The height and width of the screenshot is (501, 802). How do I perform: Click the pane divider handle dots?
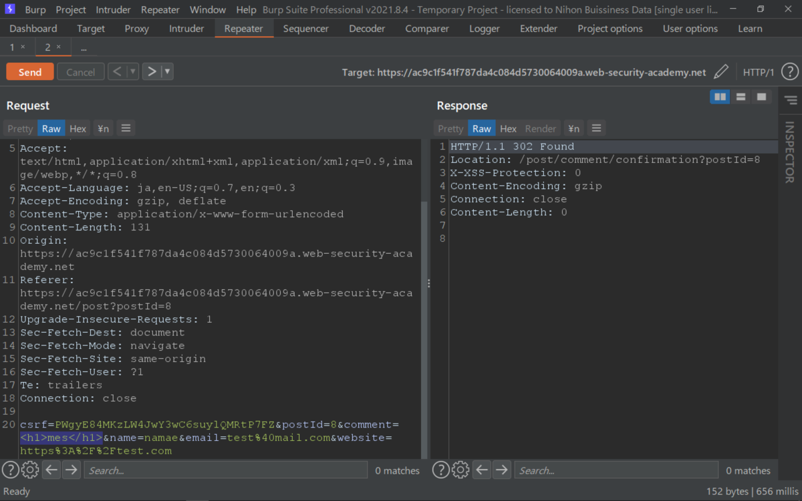pyautogui.click(x=429, y=284)
